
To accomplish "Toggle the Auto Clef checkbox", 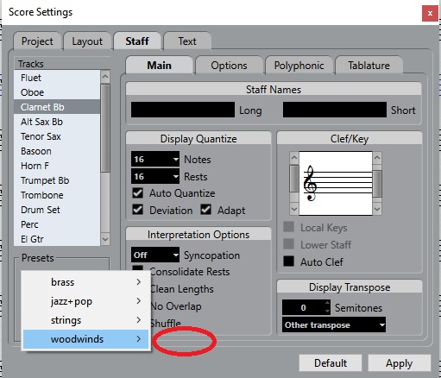I will pyautogui.click(x=288, y=261).
